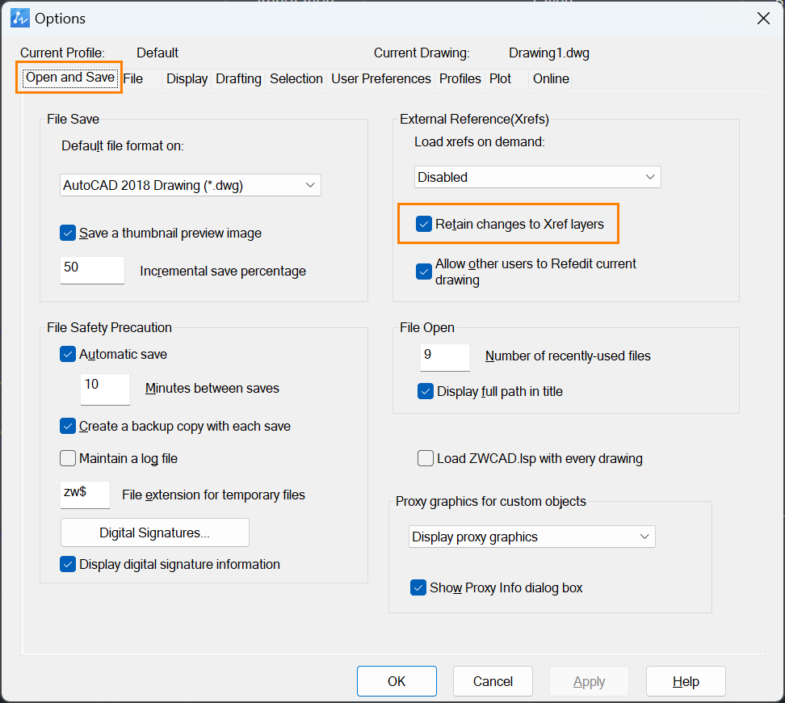Click the Number of recently-used files field
The width and height of the screenshot is (785, 703).
click(445, 357)
